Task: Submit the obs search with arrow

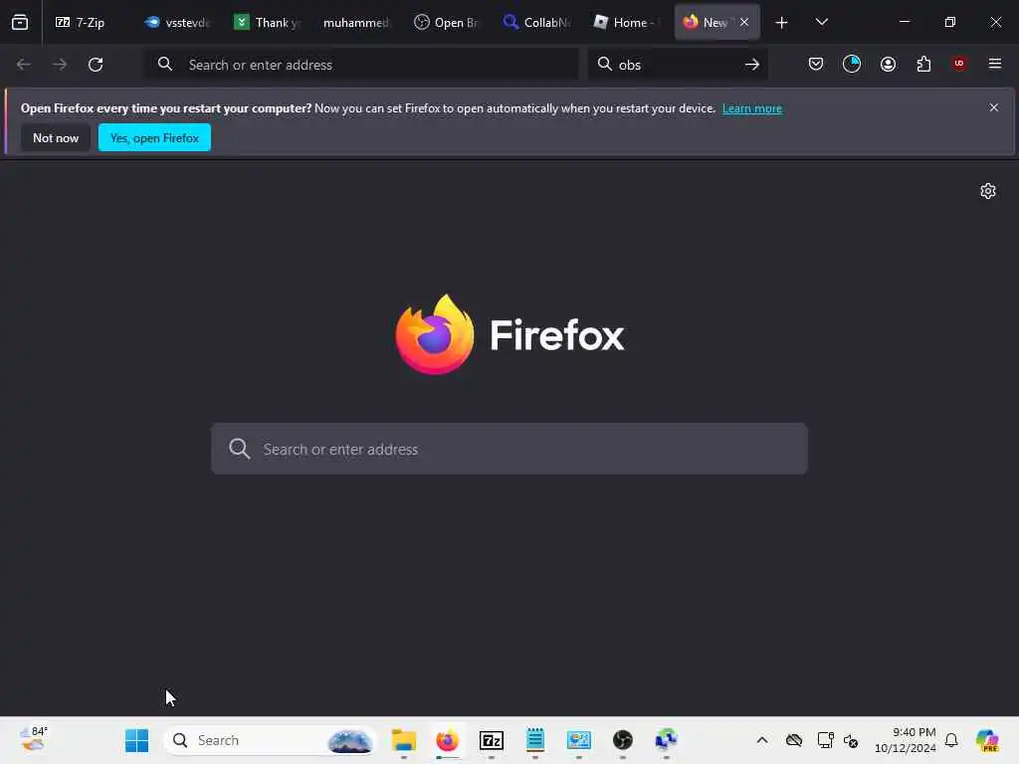Action: 752,65
